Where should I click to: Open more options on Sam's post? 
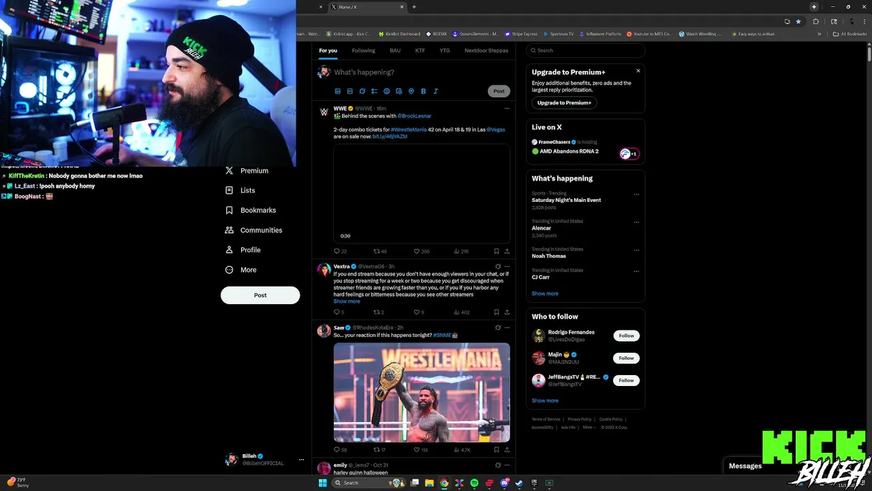pos(507,328)
